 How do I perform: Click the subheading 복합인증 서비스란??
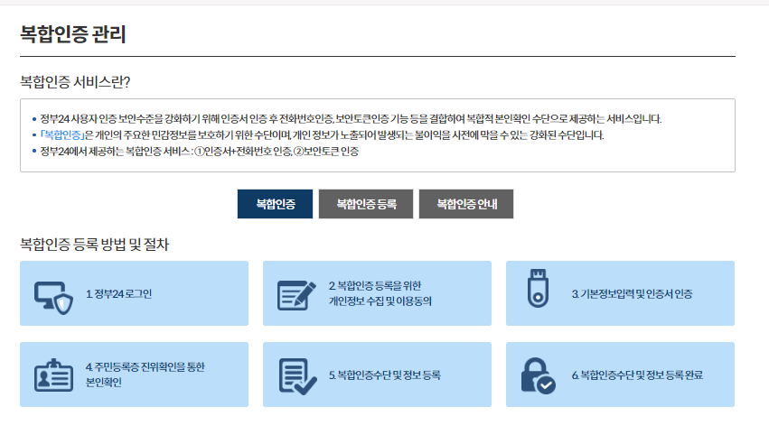75,82
